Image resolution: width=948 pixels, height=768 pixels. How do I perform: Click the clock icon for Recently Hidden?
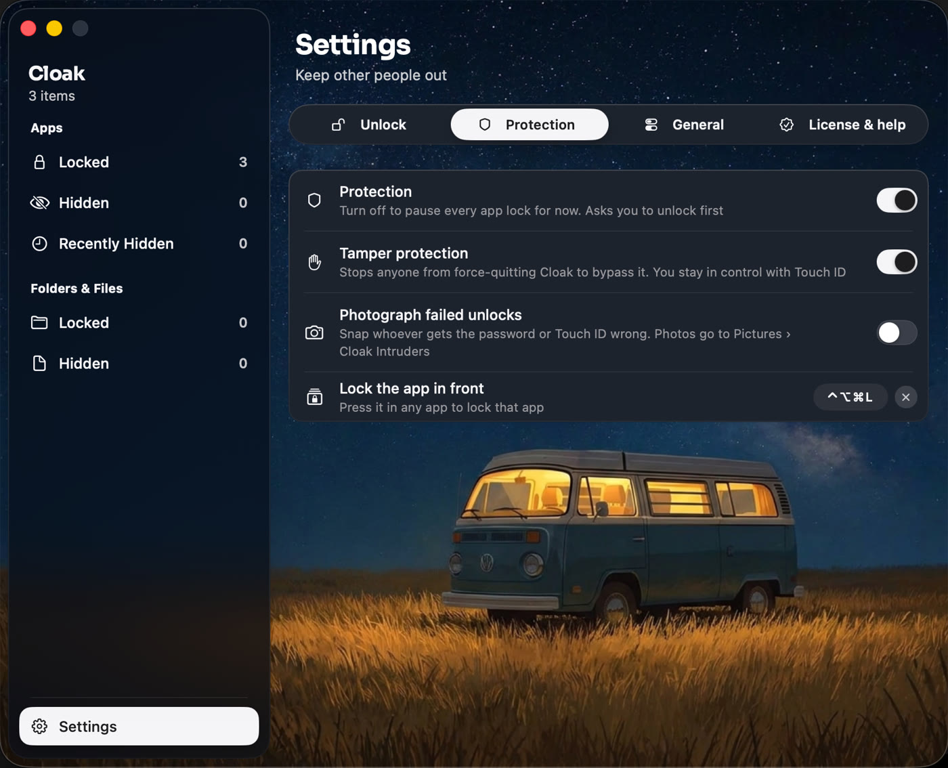(x=40, y=244)
